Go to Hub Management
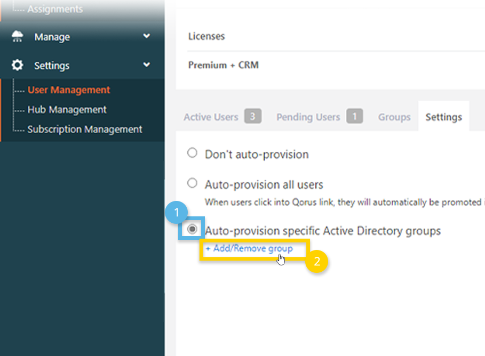The width and height of the screenshot is (485, 356). (x=67, y=110)
